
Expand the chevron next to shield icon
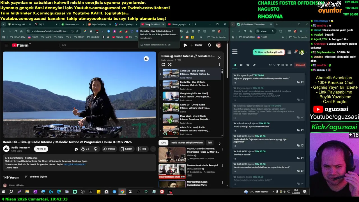point(274,65)
